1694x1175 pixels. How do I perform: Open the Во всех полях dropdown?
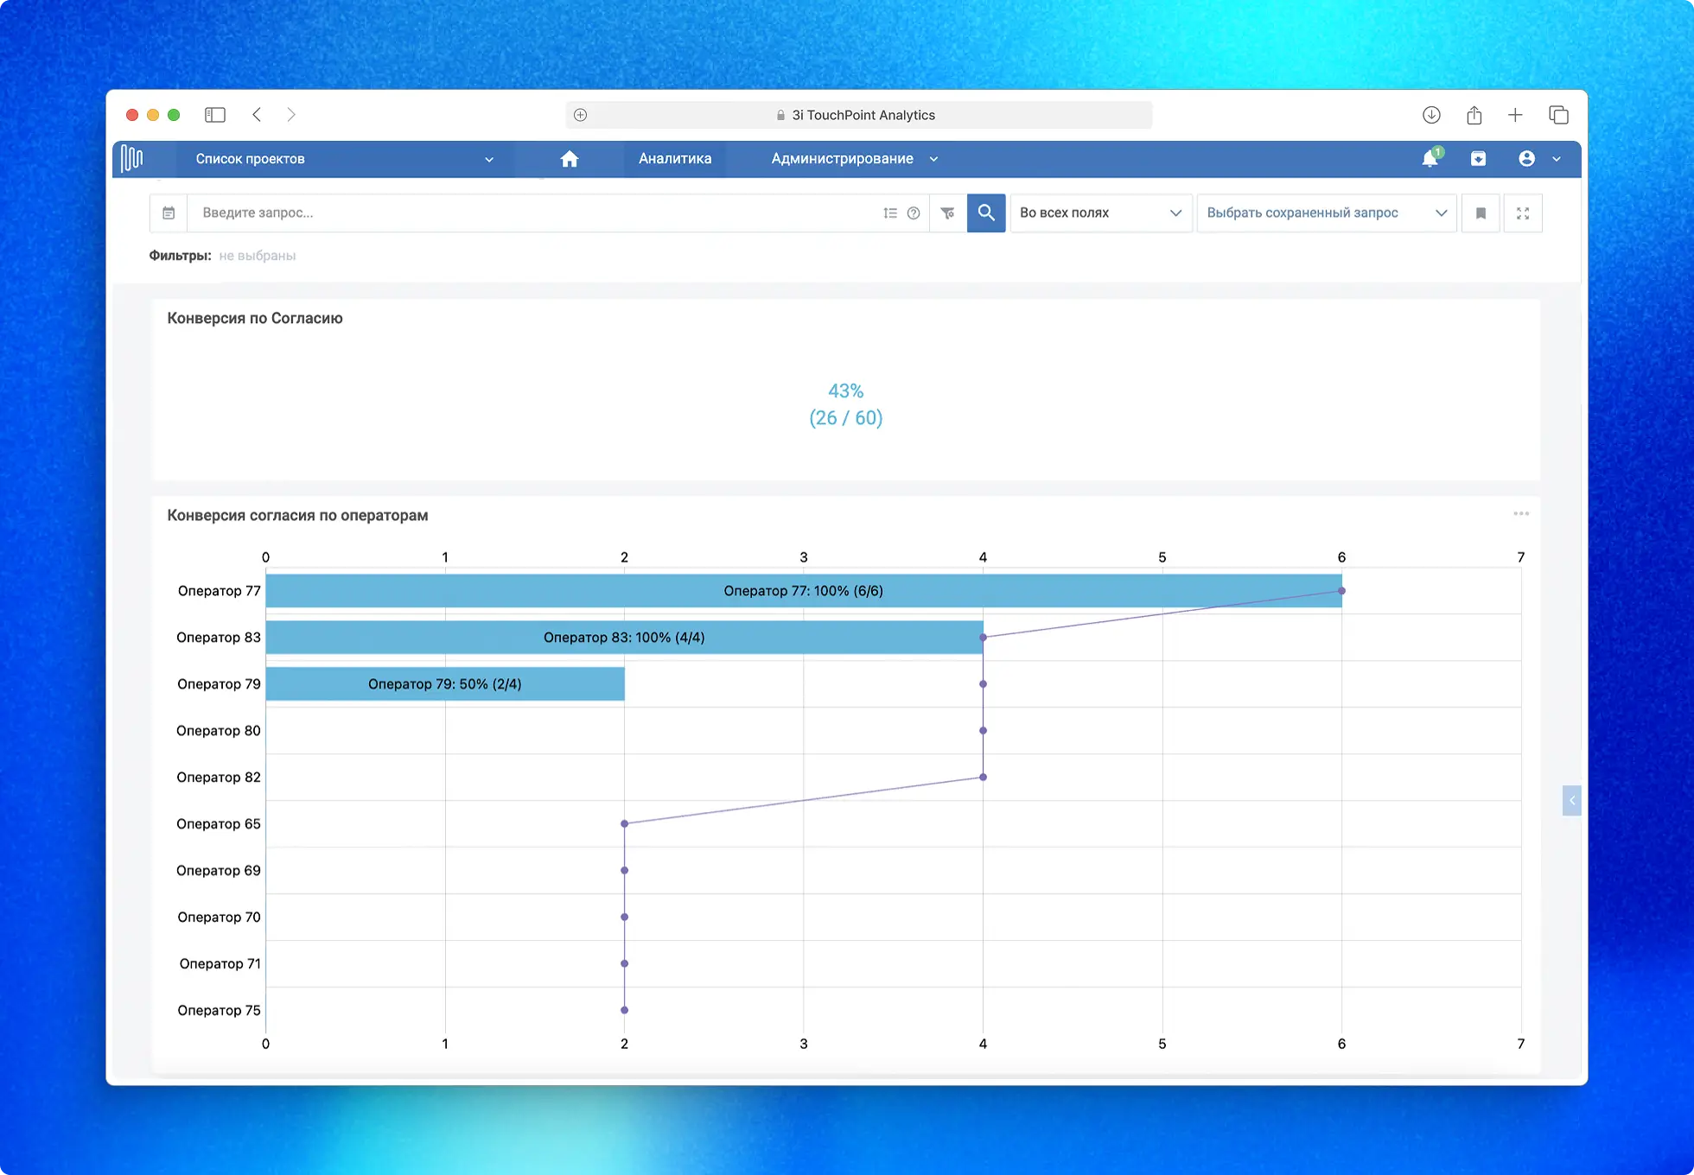coord(1100,213)
